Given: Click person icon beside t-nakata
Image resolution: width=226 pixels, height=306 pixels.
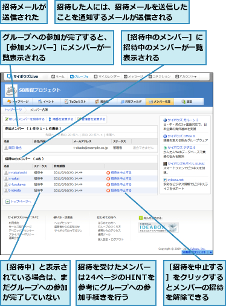Looking at the screenshot, I should point(6,190).
